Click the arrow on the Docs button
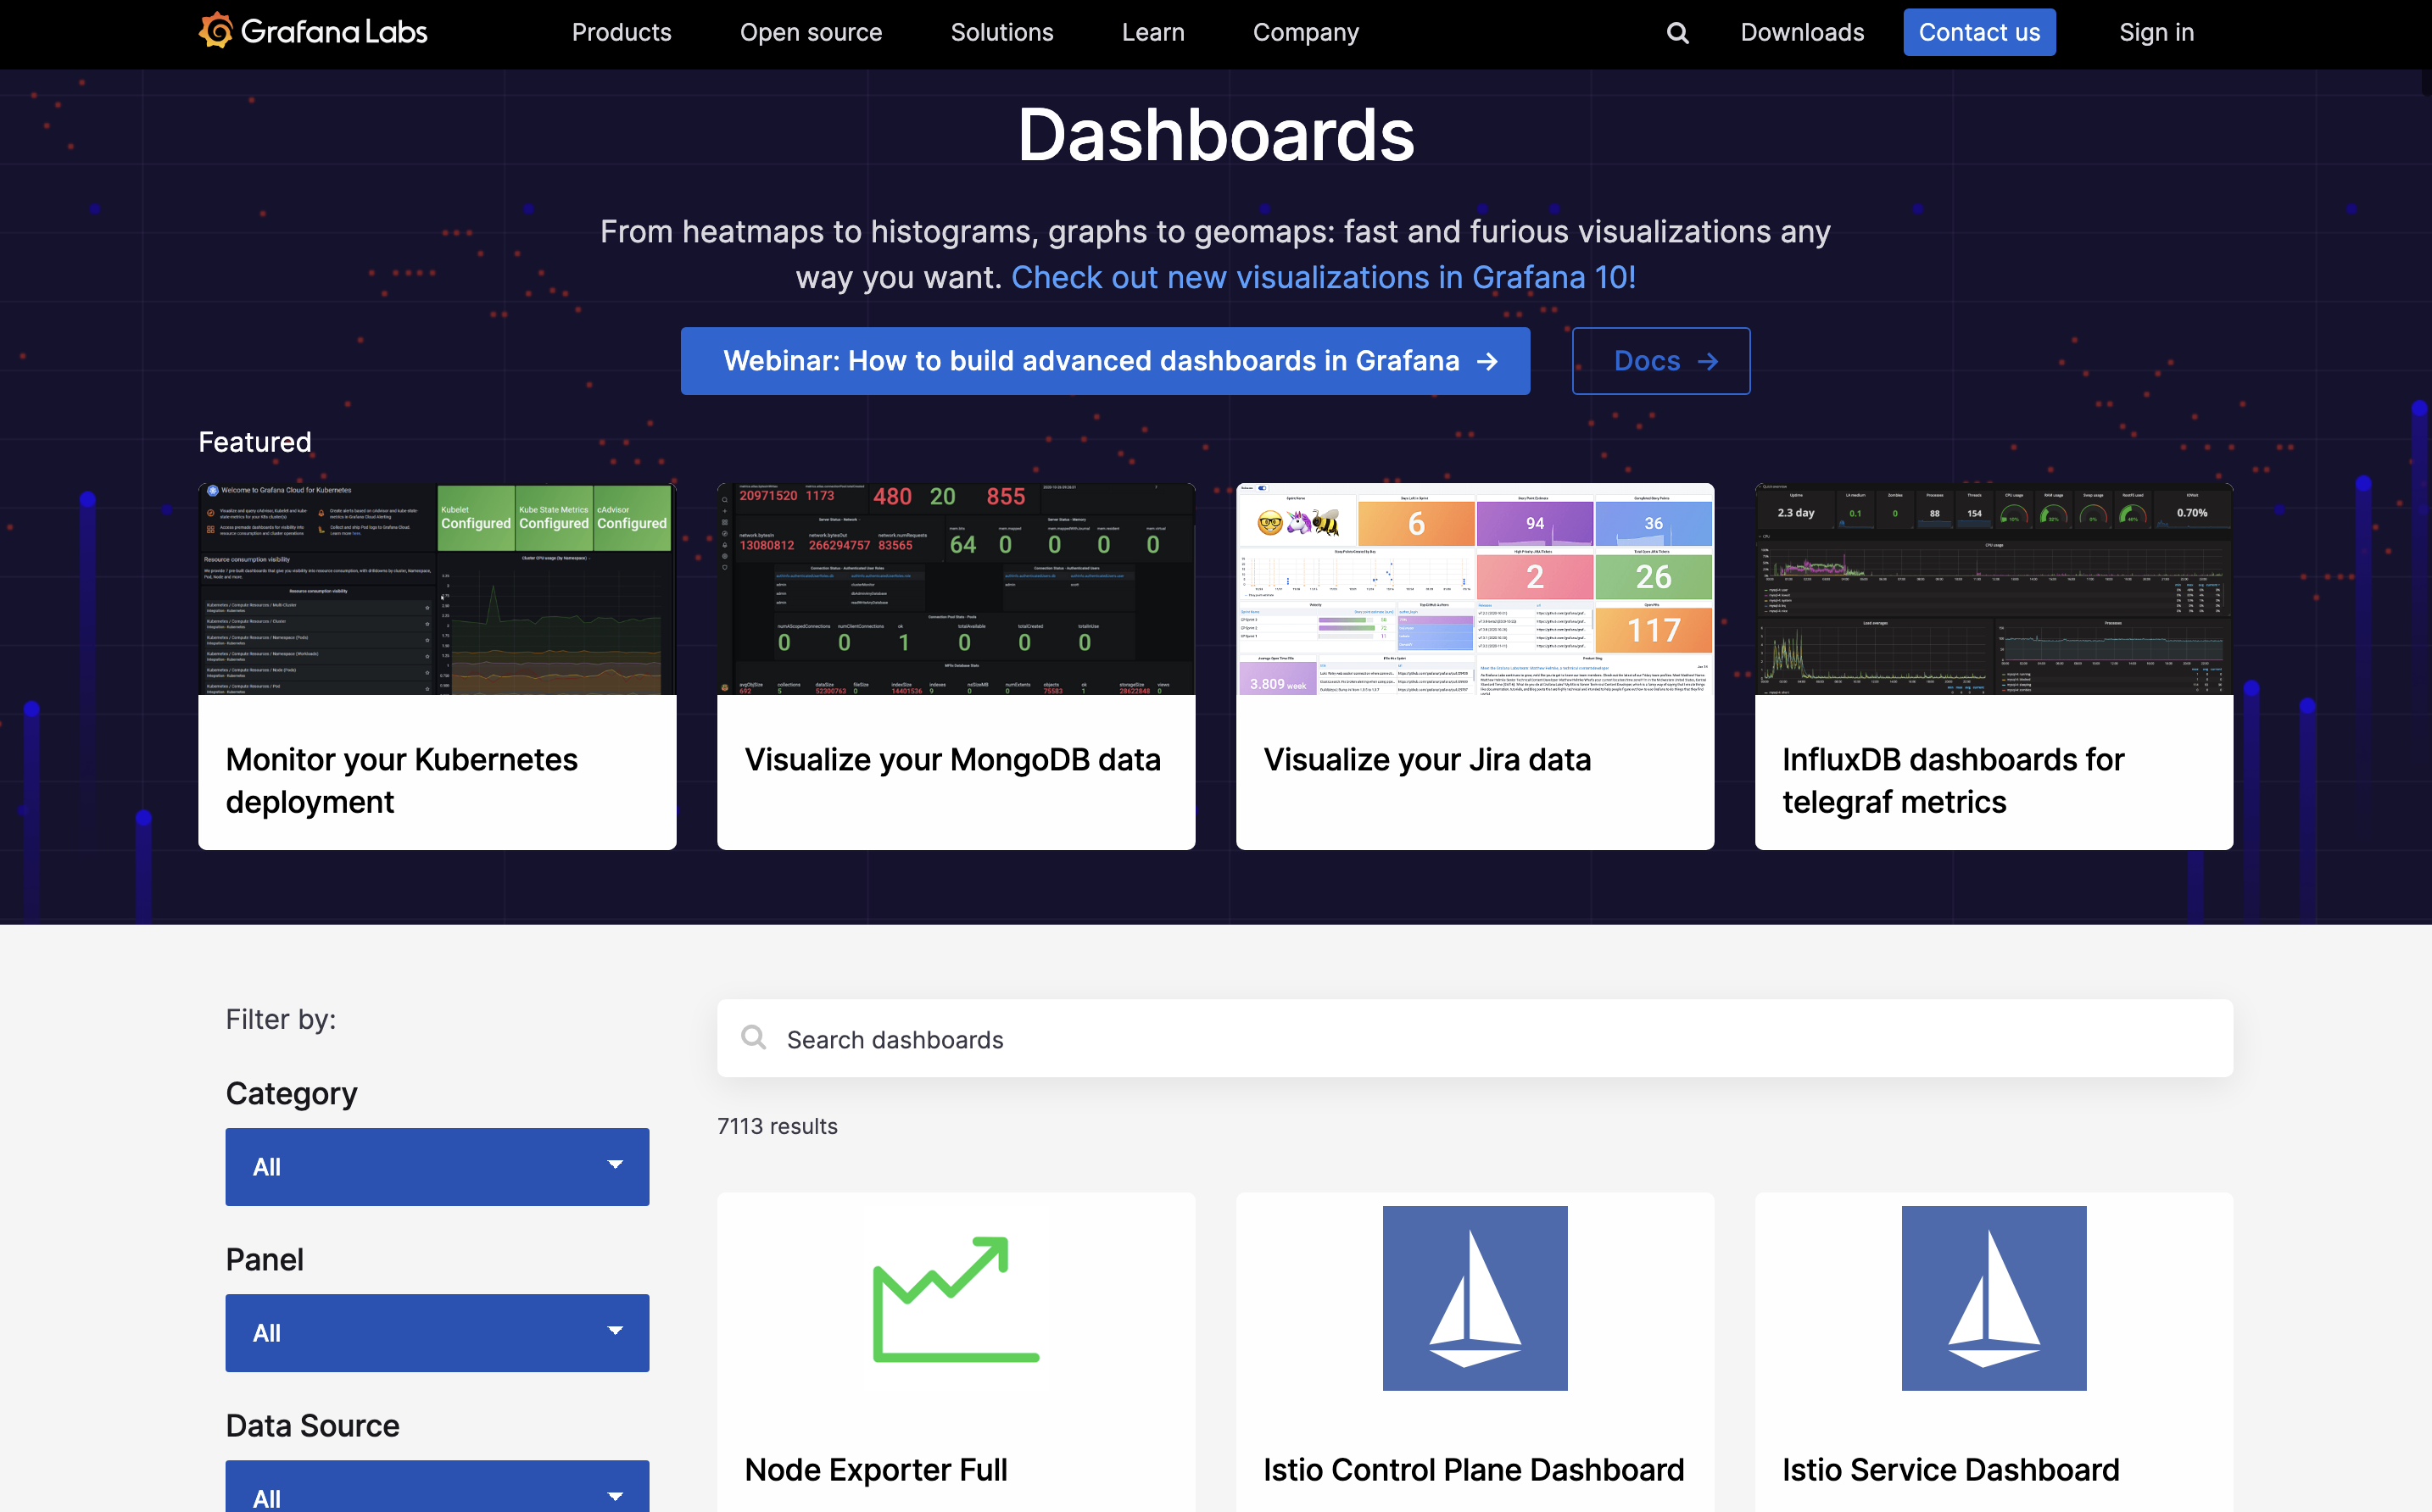 [1709, 361]
